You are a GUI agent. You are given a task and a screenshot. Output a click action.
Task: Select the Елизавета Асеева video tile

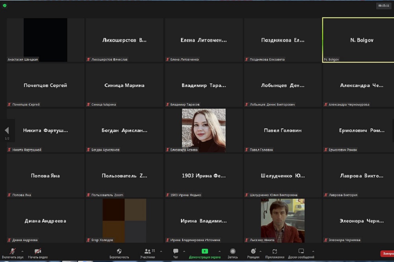[x=204, y=130]
